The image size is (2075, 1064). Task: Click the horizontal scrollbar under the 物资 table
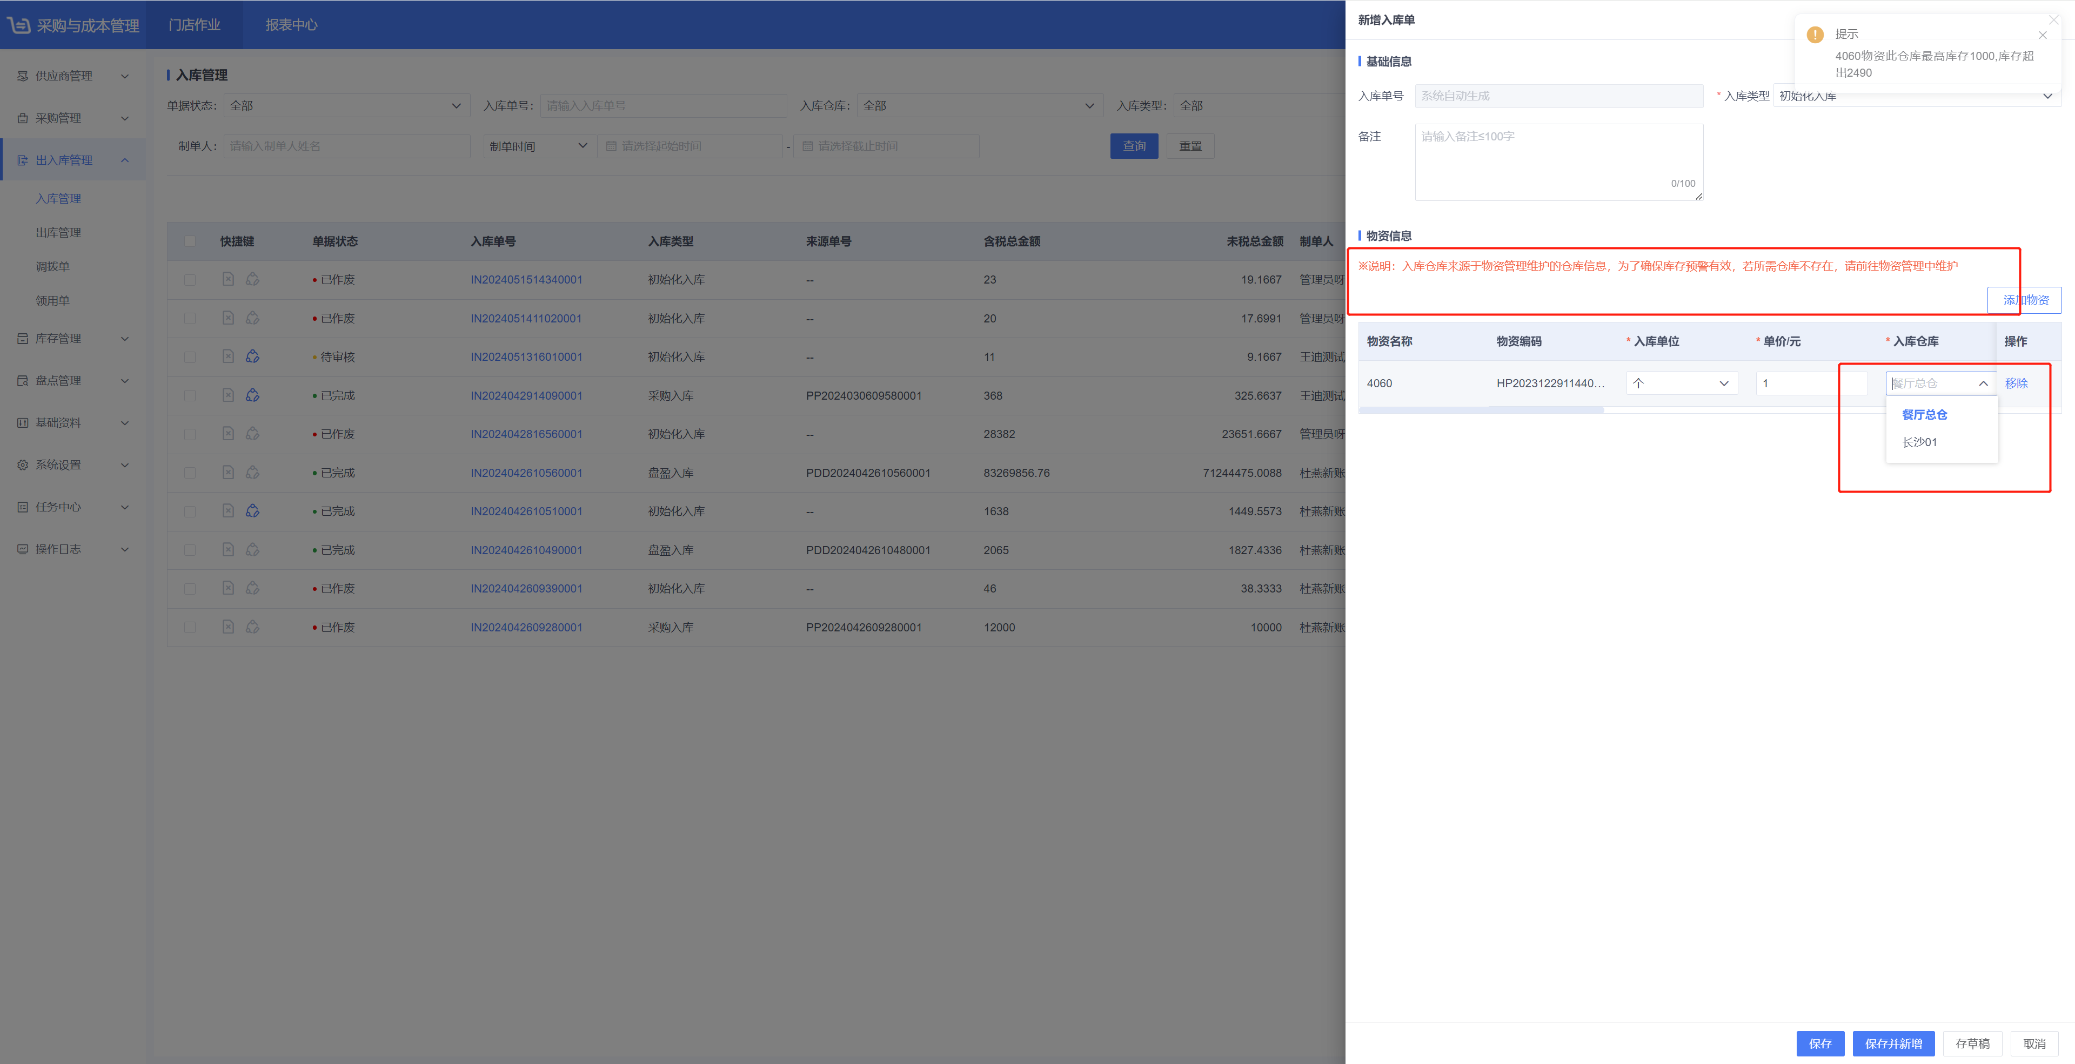coord(1481,410)
